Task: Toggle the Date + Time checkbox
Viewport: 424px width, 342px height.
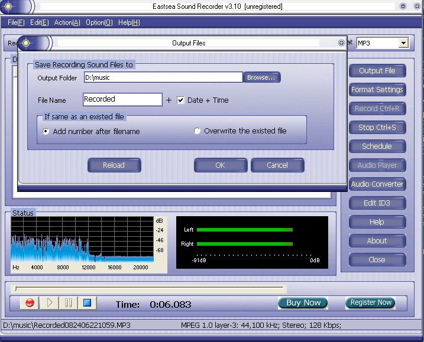Action: [x=181, y=100]
